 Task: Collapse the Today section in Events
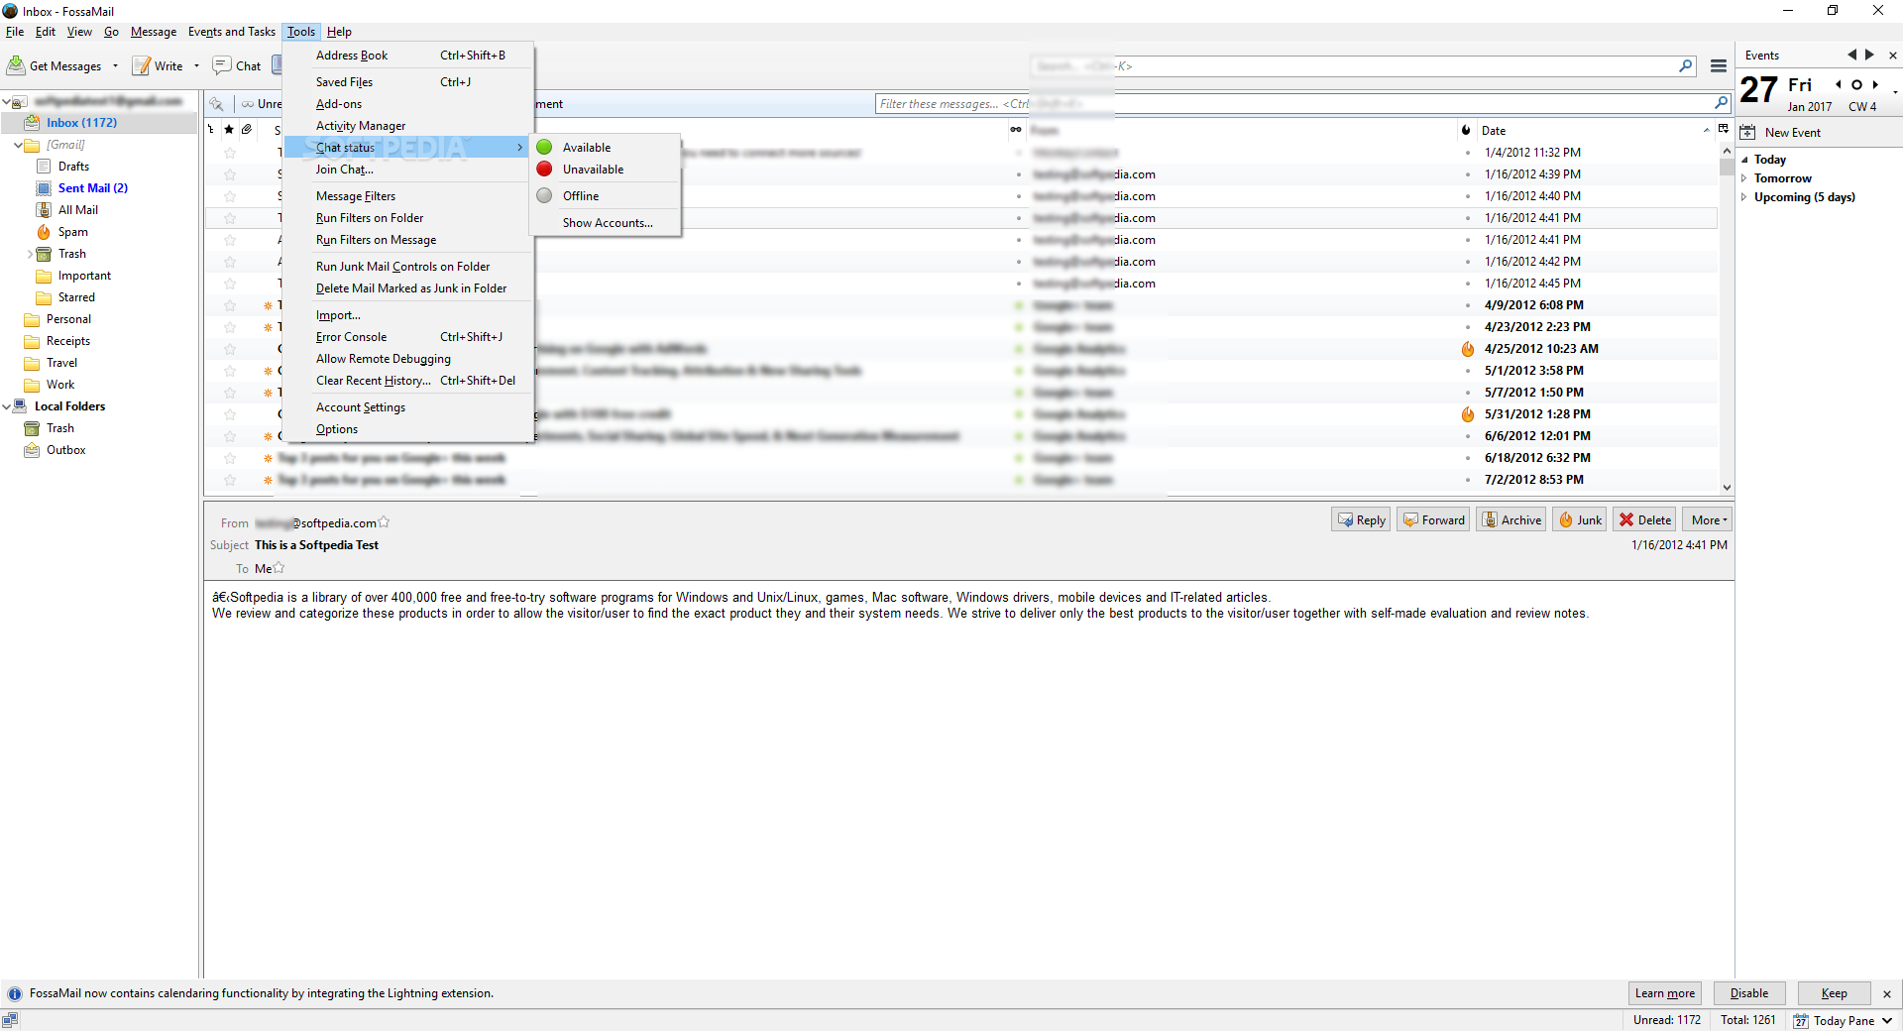click(x=1744, y=160)
